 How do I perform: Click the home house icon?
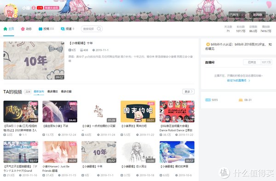tap(6, 29)
